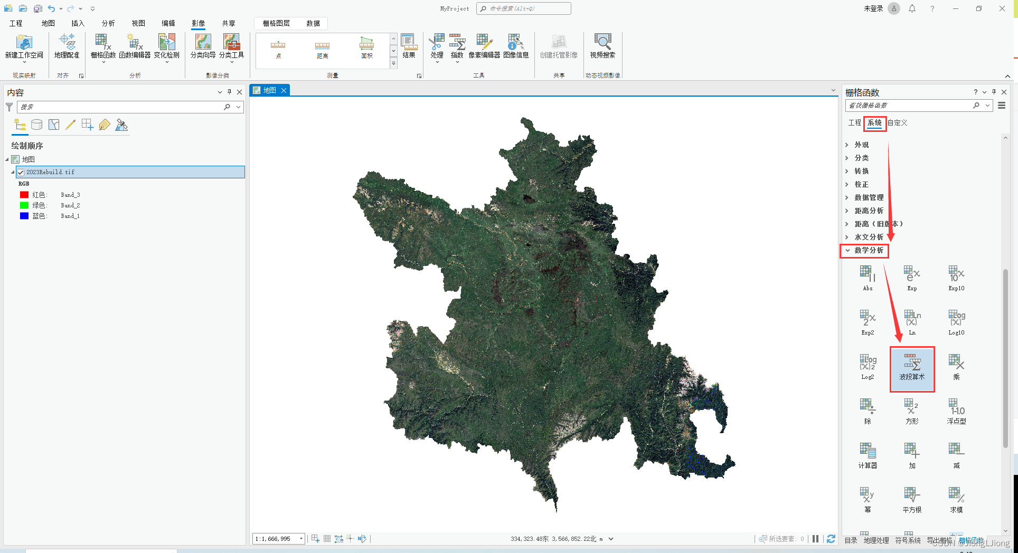
Task: Click the list by data source icon
Action: (x=36, y=125)
